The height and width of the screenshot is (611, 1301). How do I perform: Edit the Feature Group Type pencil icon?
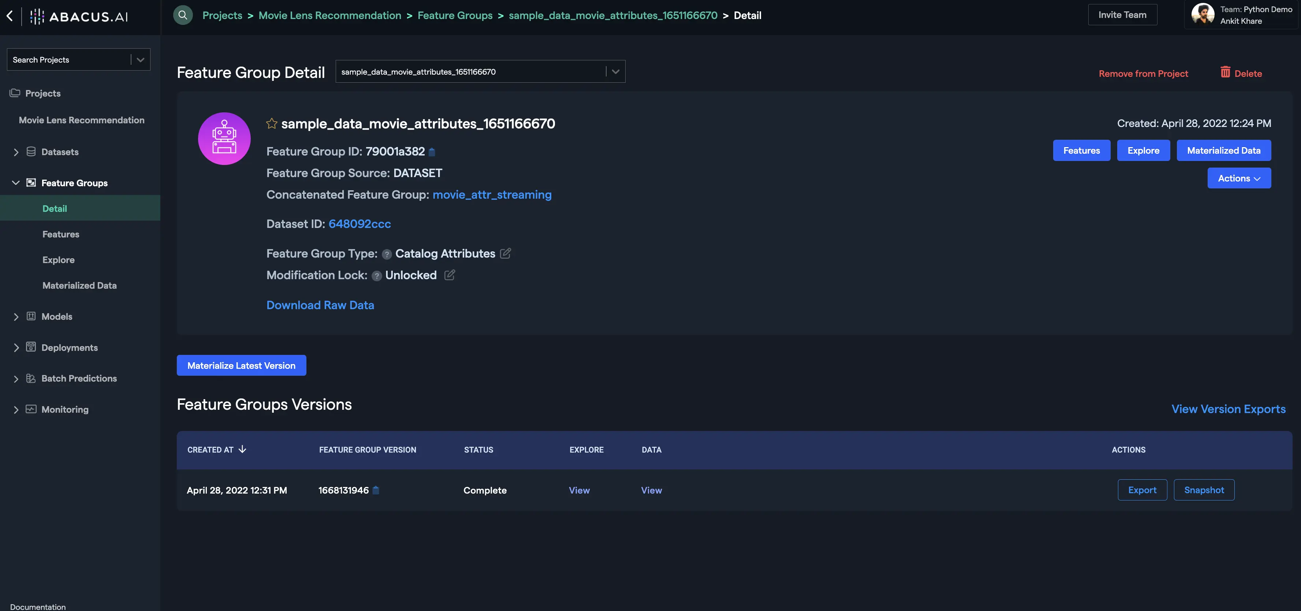(505, 254)
